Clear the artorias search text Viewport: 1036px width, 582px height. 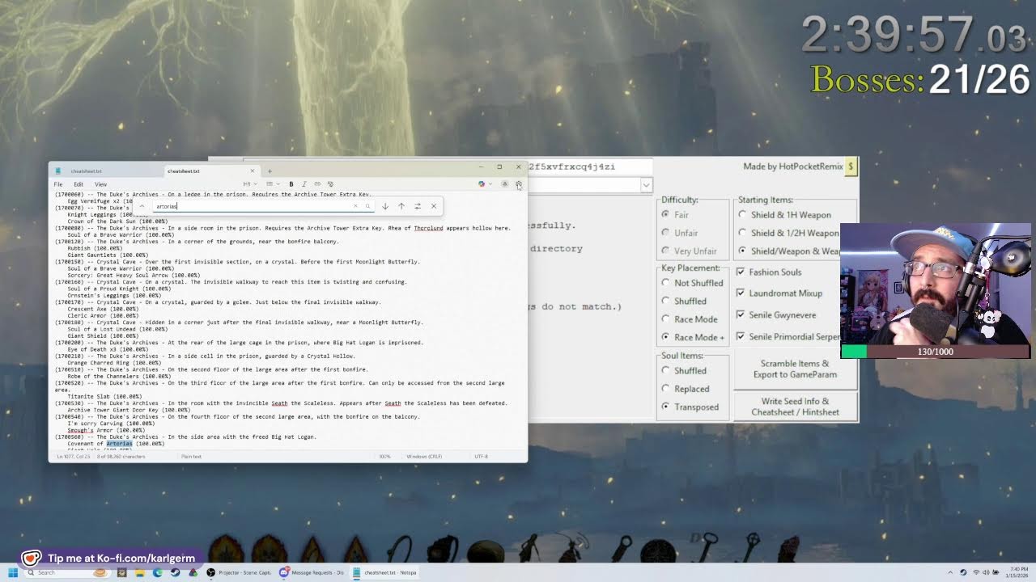click(x=355, y=206)
